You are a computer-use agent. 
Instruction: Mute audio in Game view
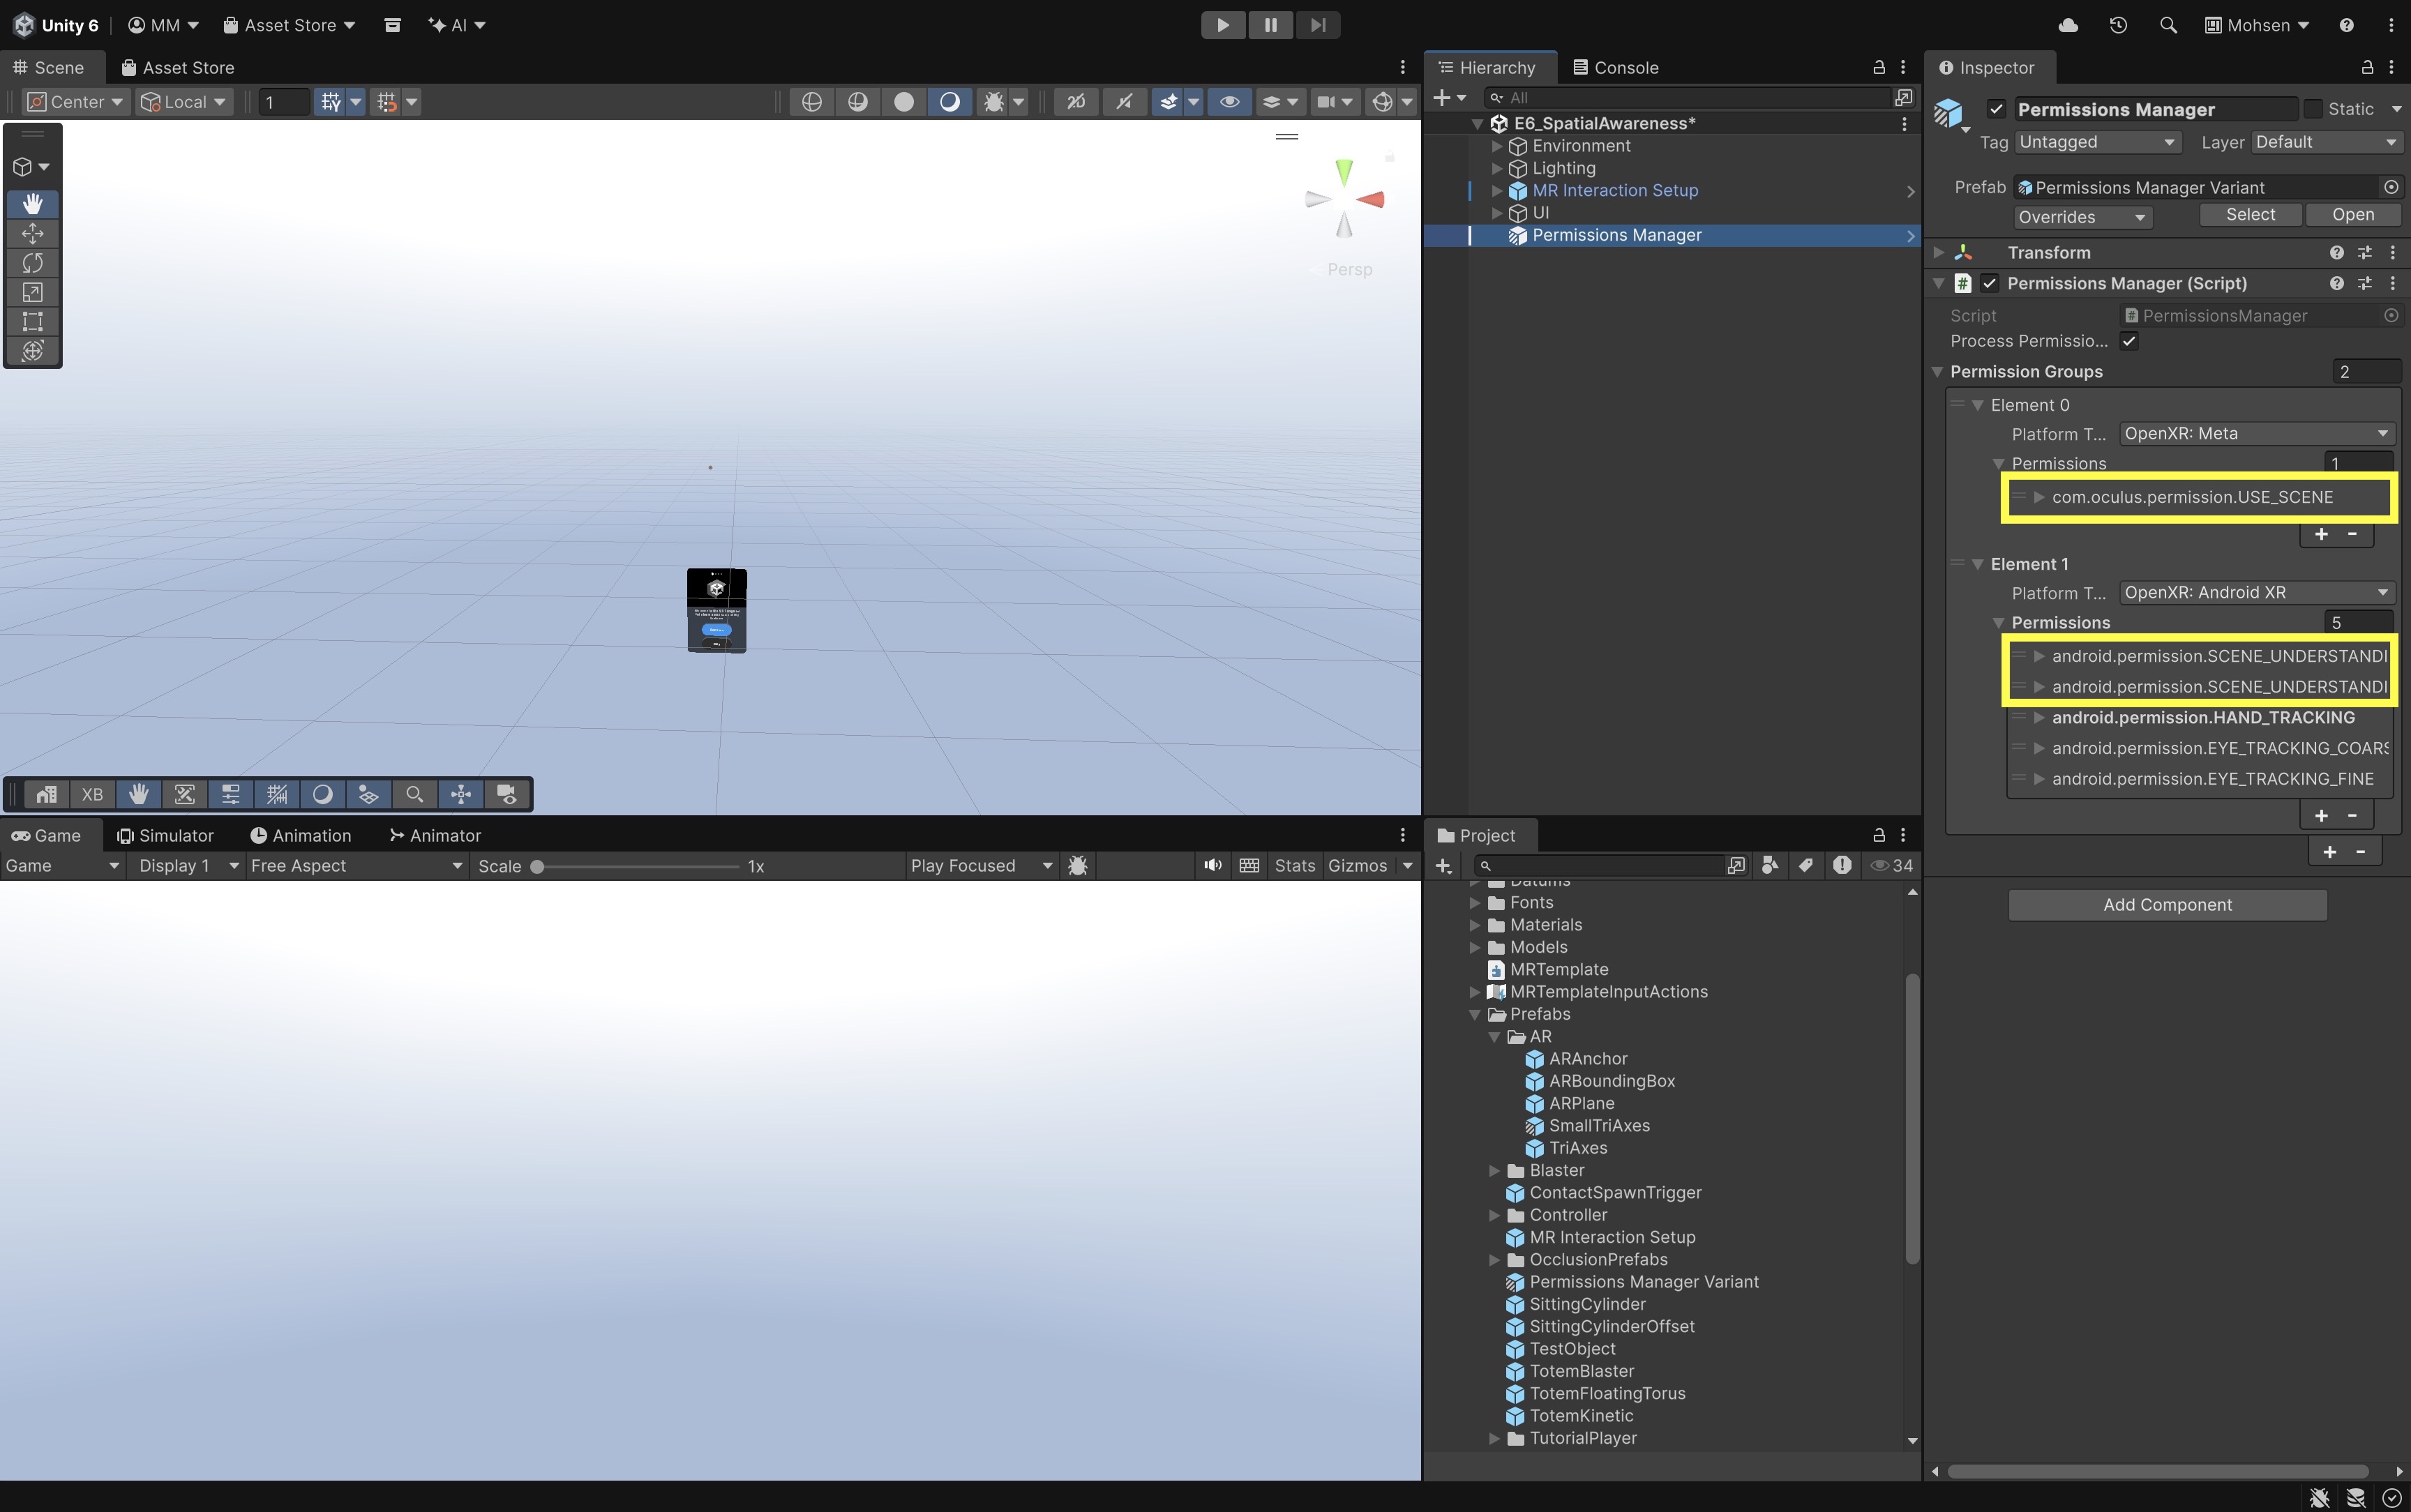click(x=1213, y=865)
